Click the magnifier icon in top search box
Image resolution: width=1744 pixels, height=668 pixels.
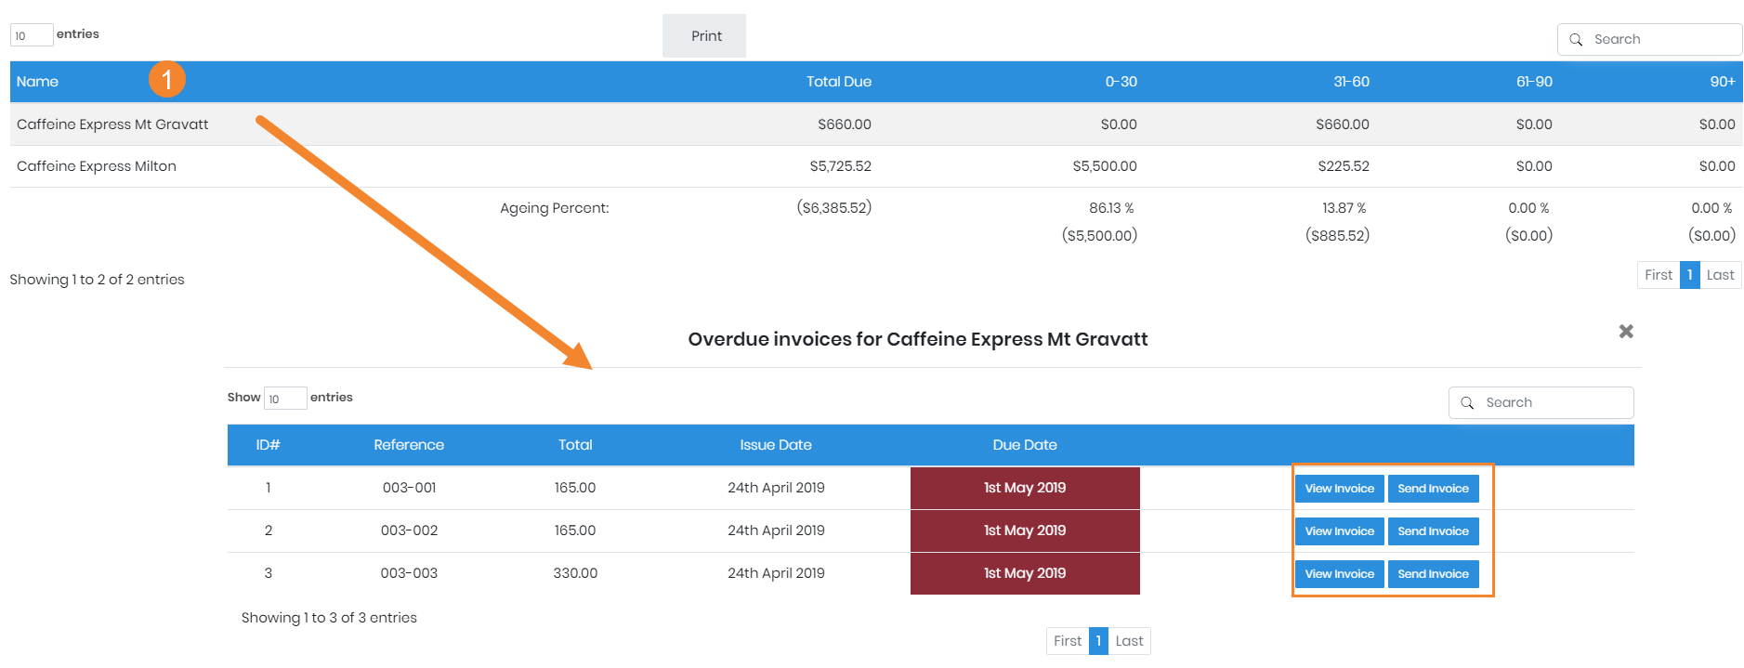1576,40
